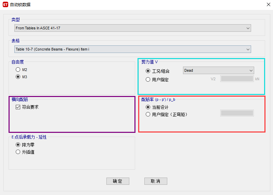Open the Dead load case dropdown

pos(218,70)
